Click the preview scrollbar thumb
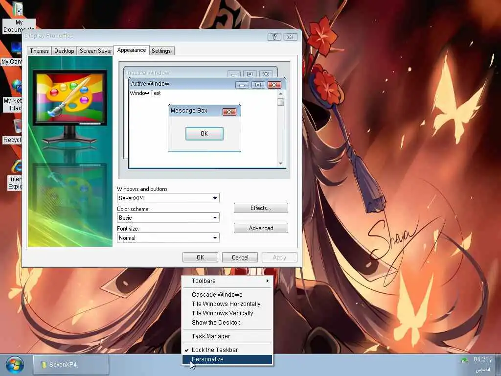The height and width of the screenshot is (376, 501). tap(280, 102)
